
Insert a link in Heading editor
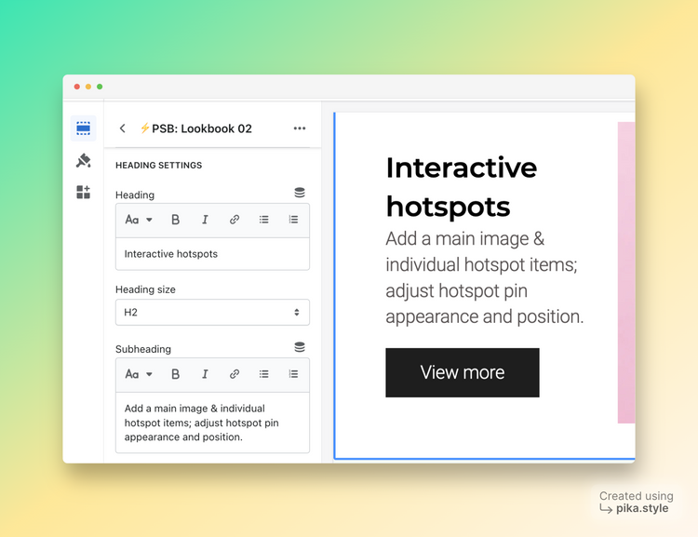[235, 220]
